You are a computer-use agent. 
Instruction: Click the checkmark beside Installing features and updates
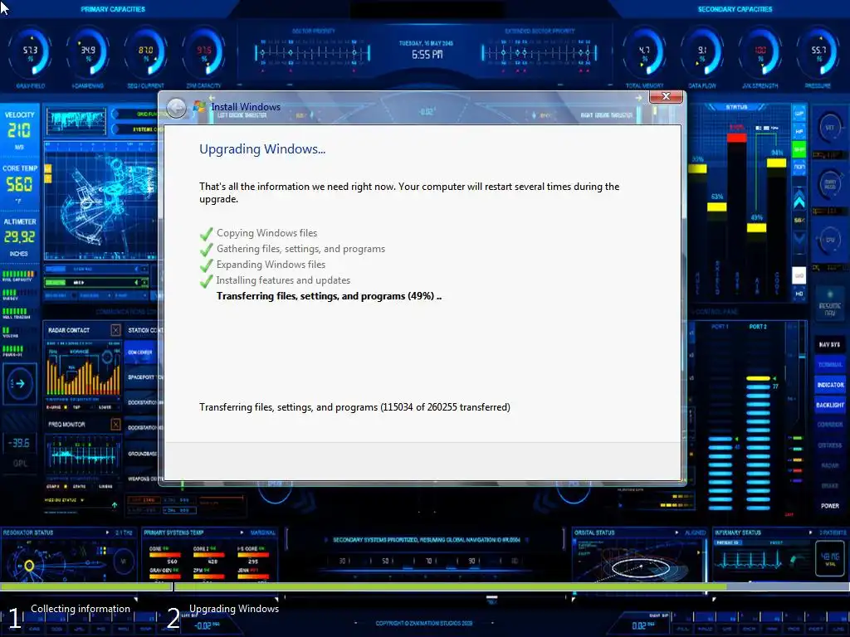(206, 280)
